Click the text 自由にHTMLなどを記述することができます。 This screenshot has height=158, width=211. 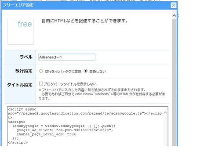pos(85,21)
